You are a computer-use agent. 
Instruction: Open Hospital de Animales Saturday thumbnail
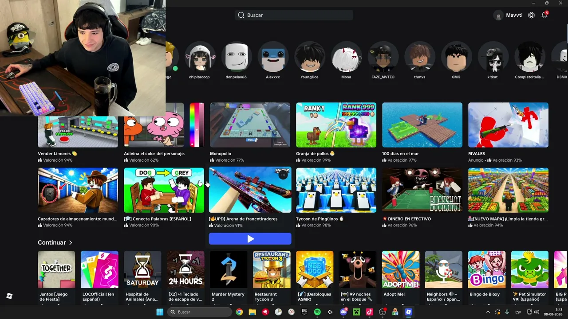coord(142,269)
